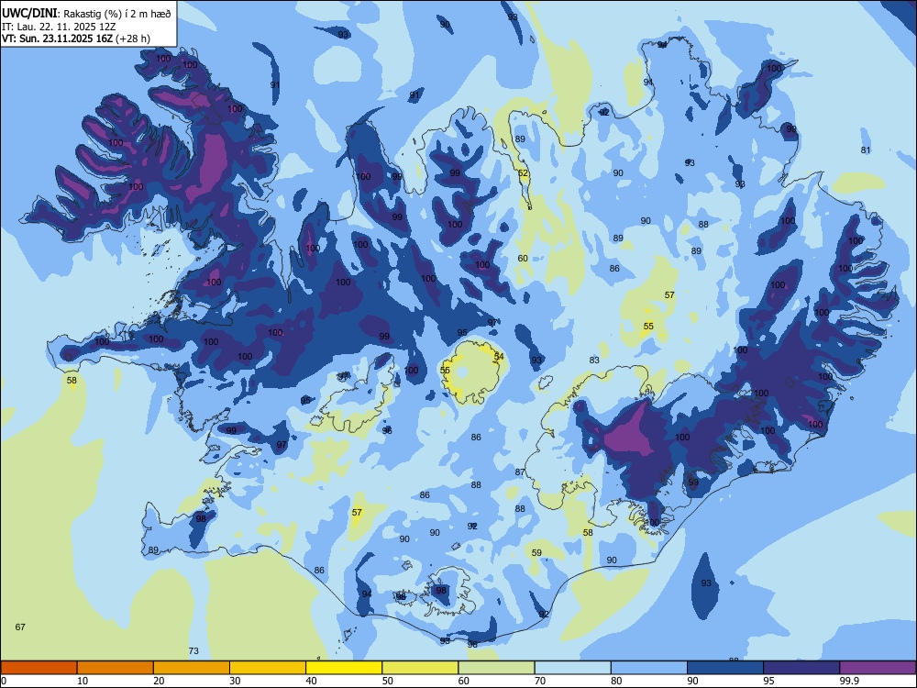Click the bright yellow 40–50 legend swatch

[x=344, y=668]
